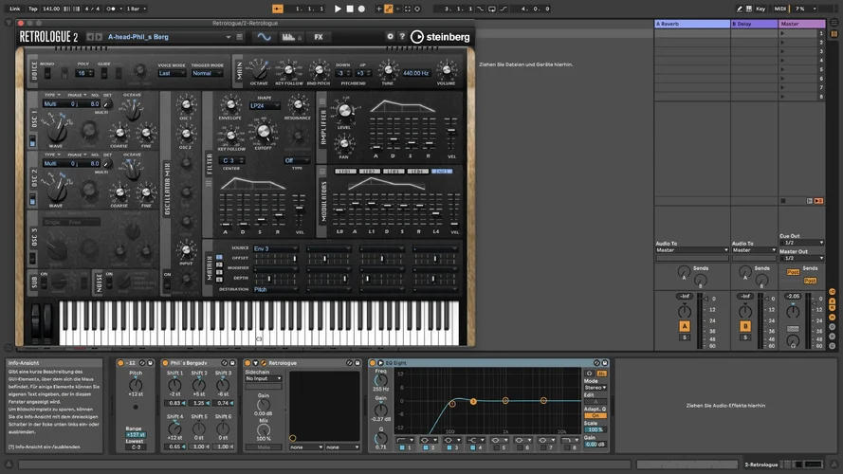The width and height of the screenshot is (843, 474).
Task: Click the Record button in the transport
Action: 361,9
